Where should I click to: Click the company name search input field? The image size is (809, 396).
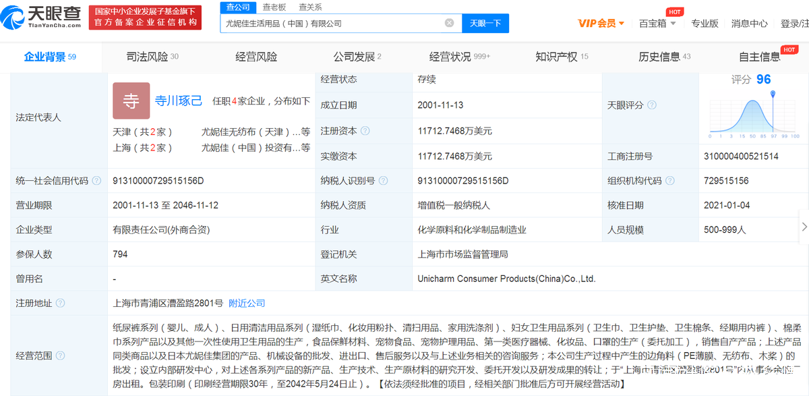pyautogui.click(x=330, y=23)
